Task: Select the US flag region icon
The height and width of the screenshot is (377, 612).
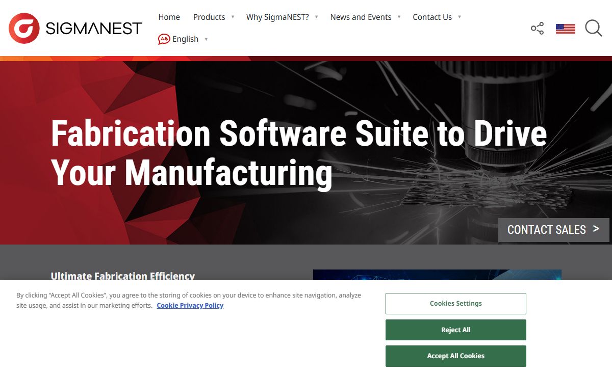Action: (566, 29)
